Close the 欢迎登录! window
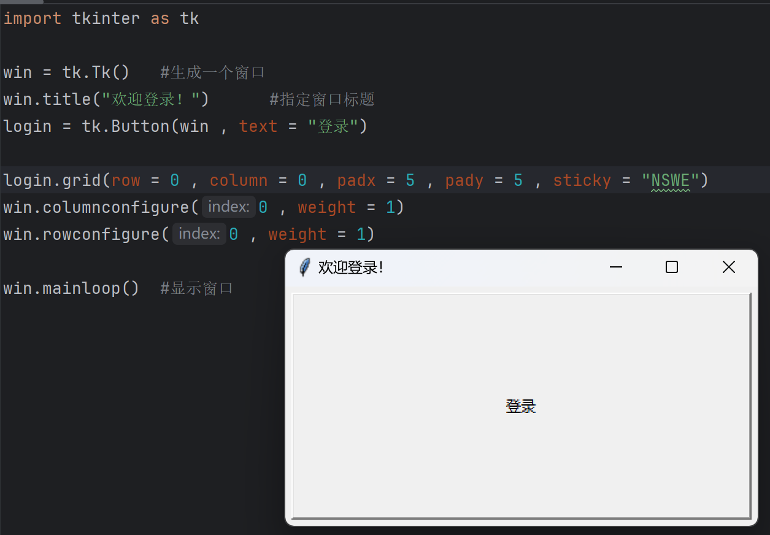Image resolution: width=770 pixels, height=535 pixels. [x=728, y=267]
